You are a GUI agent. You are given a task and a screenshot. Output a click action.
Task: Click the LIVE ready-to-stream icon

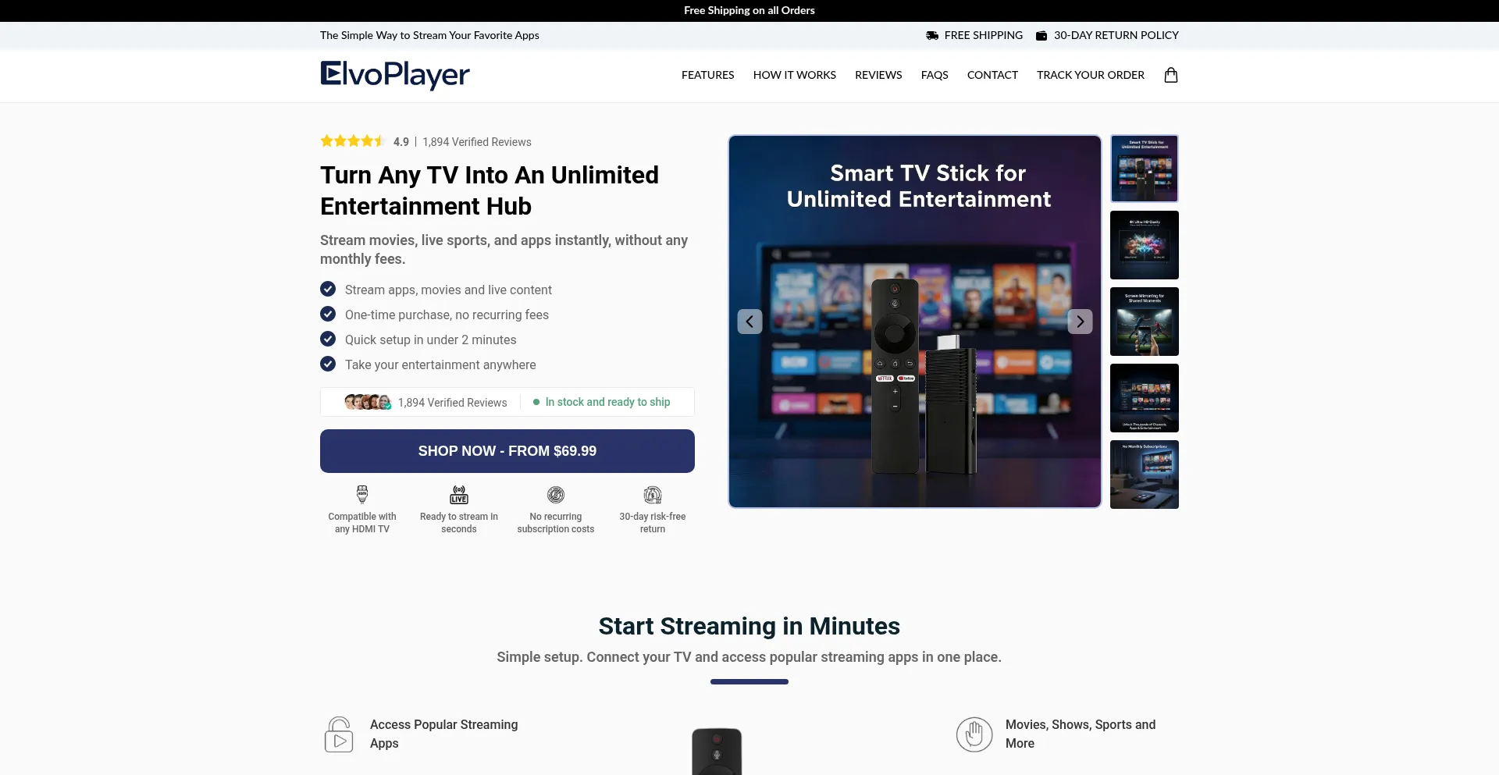[459, 495]
